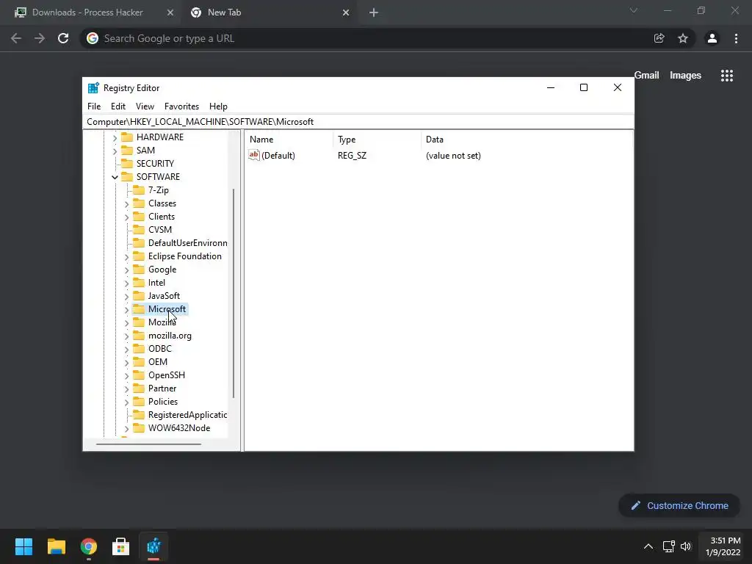Select the mozilla.org key
This screenshot has height=564, width=752.
click(x=170, y=336)
